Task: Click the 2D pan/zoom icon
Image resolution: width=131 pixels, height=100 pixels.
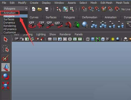Action: (x=37, y=39)
